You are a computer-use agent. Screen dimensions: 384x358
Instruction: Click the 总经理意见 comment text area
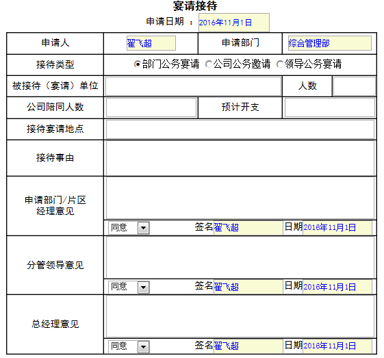pyautogui.click(x=240, y=316)
